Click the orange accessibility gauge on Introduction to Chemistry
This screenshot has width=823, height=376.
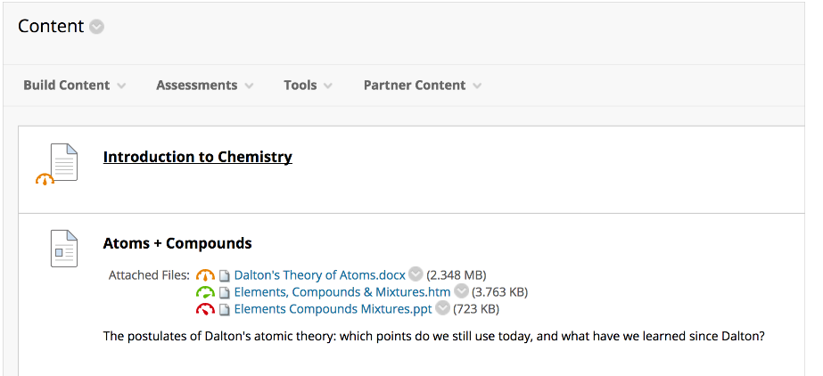pyautogui.click(x=45, y=179)
